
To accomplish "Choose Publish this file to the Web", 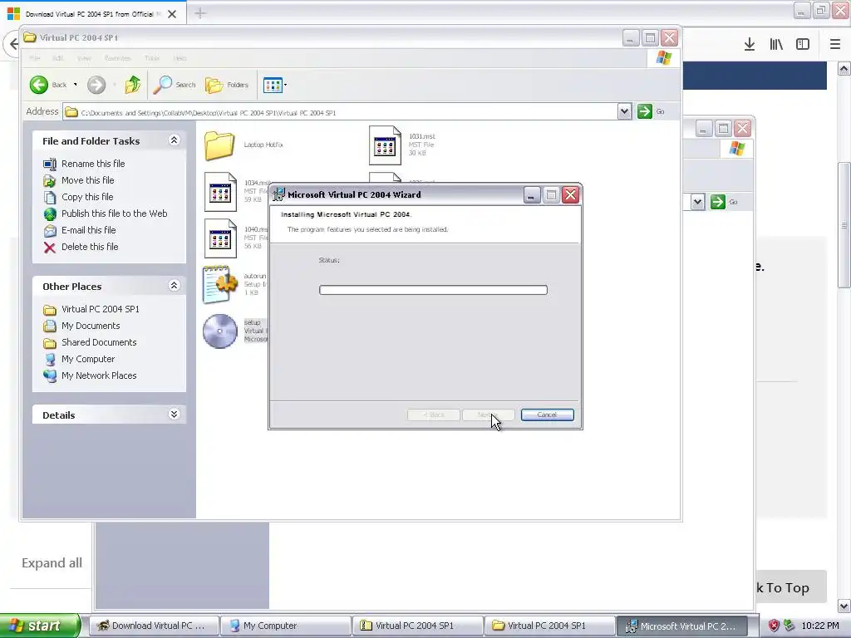I will pyautogui.click(x=114, y=213).
